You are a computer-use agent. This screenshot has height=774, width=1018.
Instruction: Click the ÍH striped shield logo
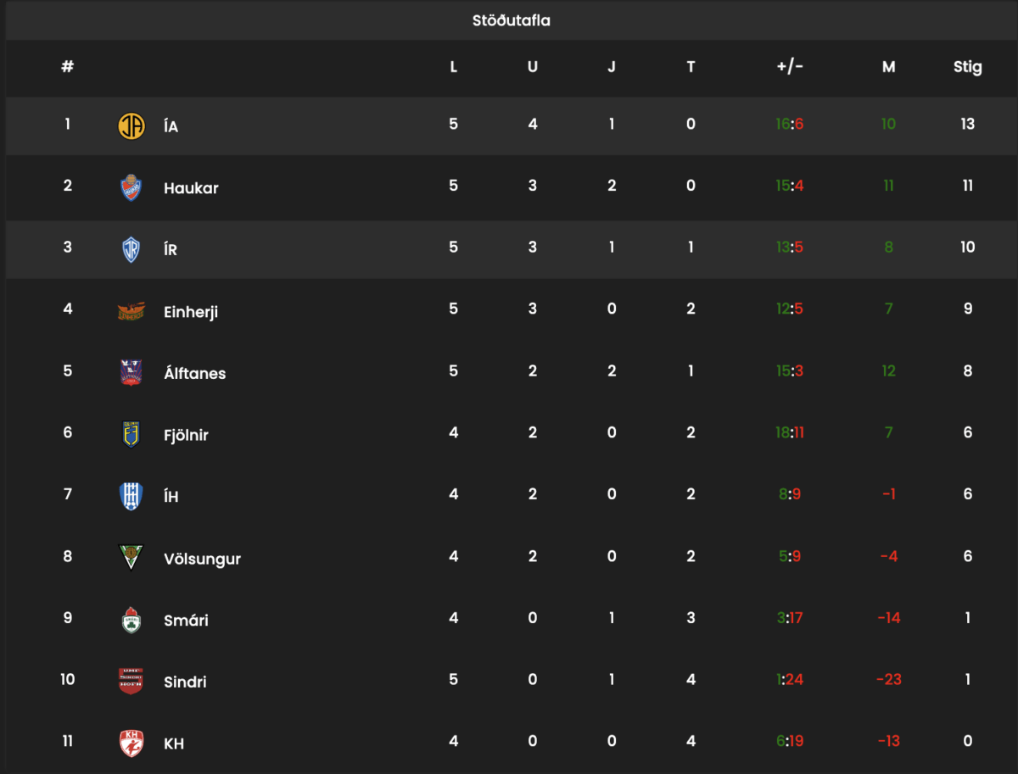(131, 496)
